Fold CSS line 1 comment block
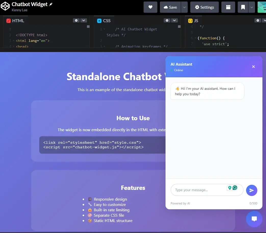The width and height of the screenshot is (266, 233). tap(104, 29)
